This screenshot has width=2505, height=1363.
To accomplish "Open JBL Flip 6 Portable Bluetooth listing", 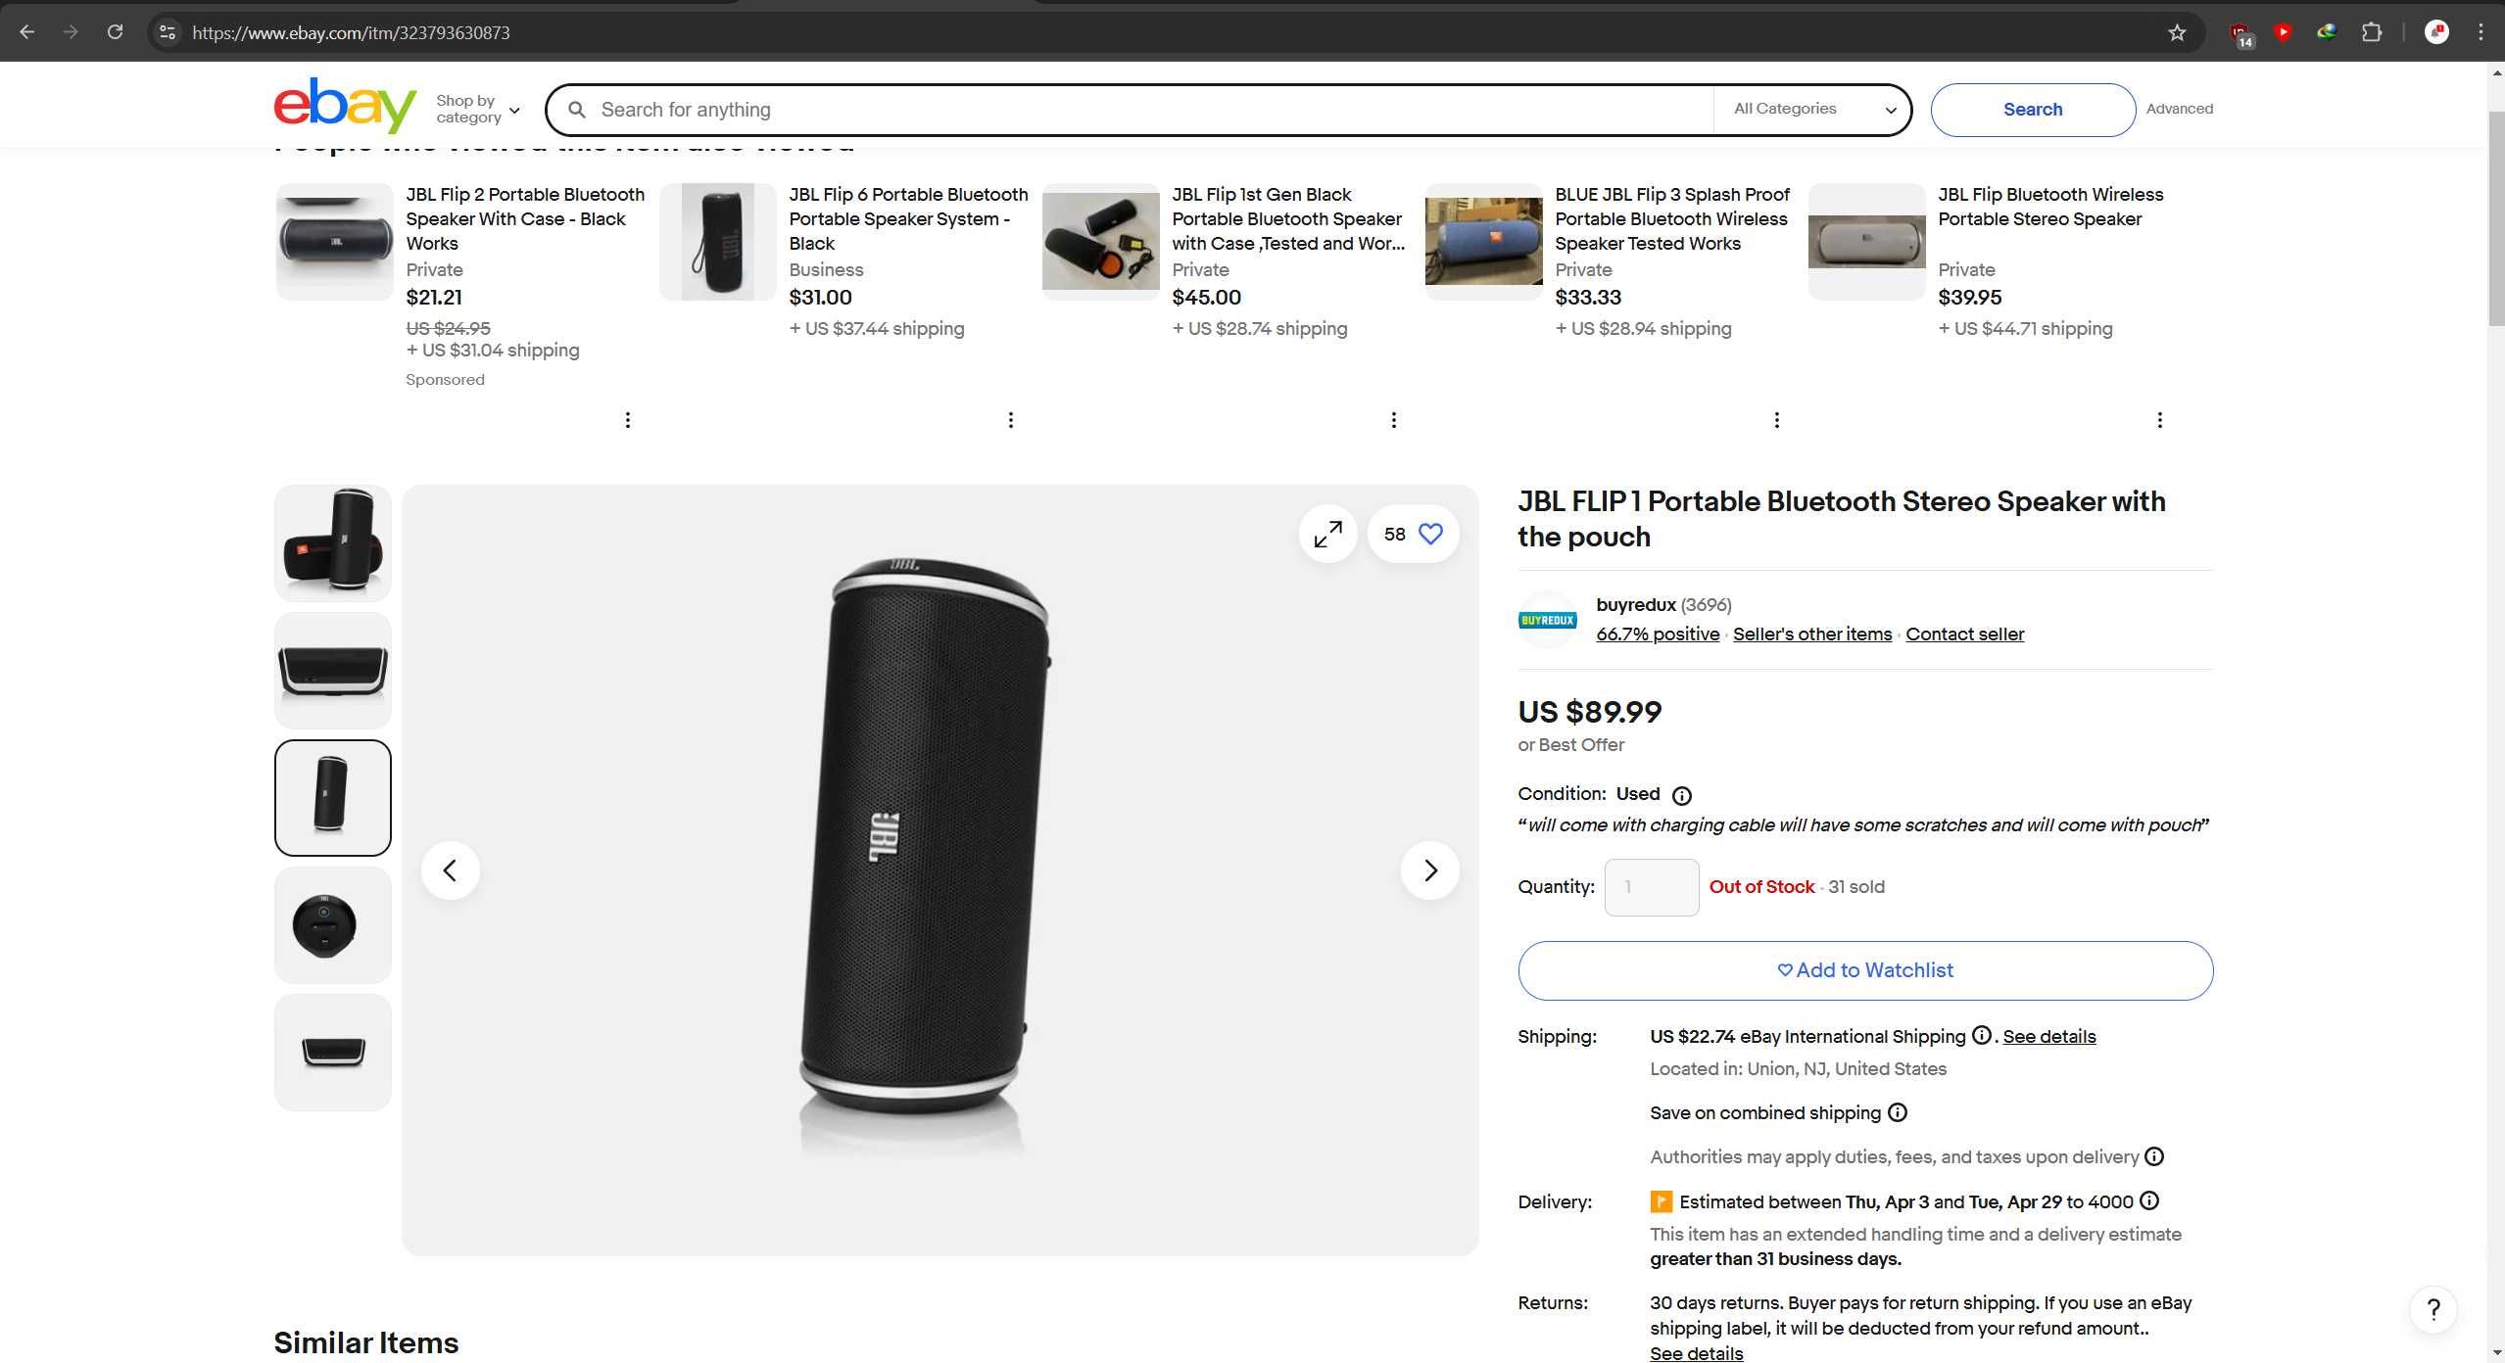I will pyautogui.click(x=908, y=218).
